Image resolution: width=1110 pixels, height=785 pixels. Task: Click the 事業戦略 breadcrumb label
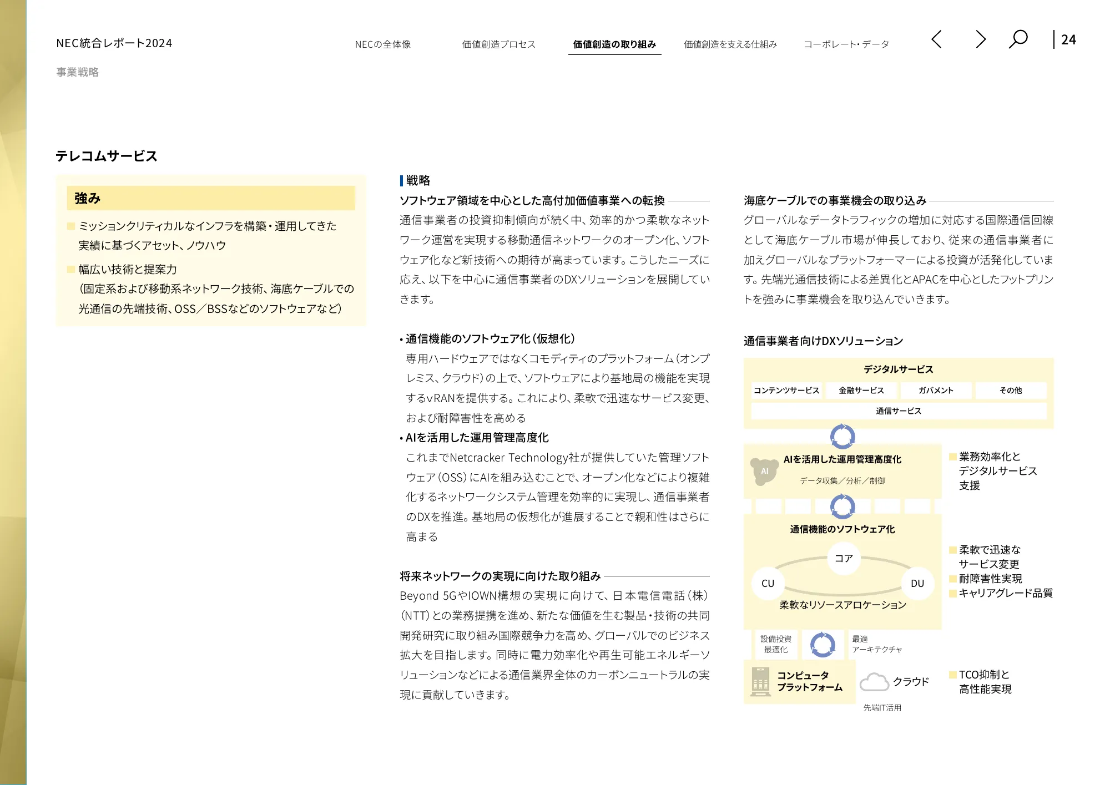pos(78,72)
